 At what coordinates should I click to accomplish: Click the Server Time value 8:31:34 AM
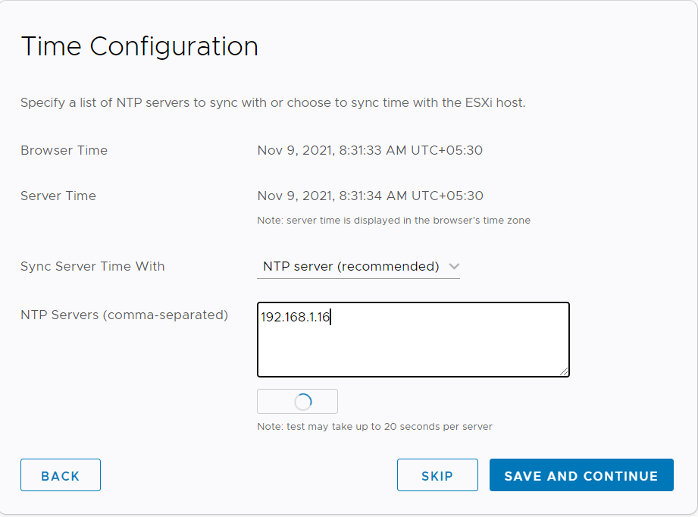click(373, 196)
